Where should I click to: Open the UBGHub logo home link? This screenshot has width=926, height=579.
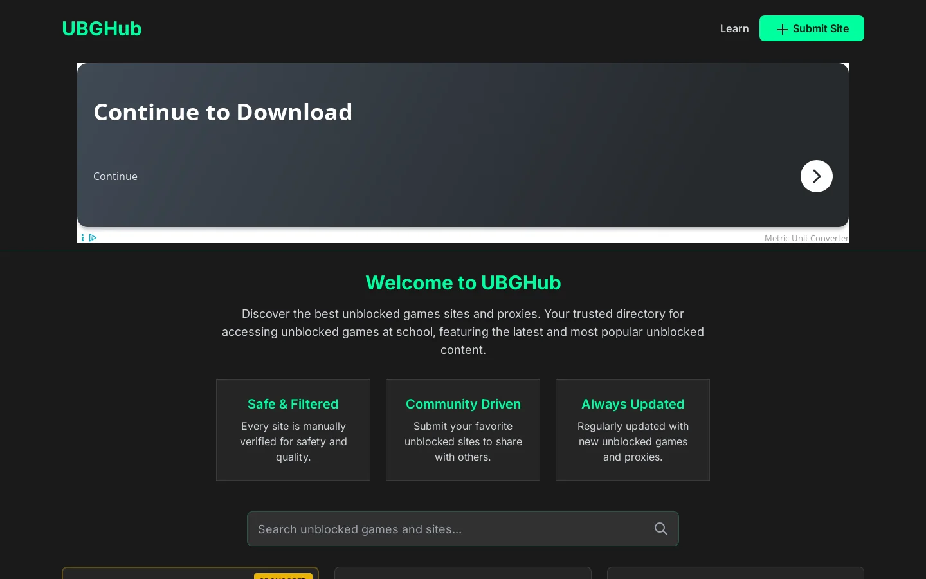pos(102,28)
